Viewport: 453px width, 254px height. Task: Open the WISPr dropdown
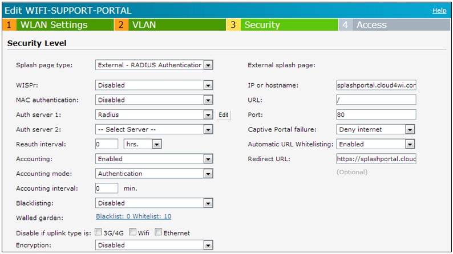tap(154, 85)
